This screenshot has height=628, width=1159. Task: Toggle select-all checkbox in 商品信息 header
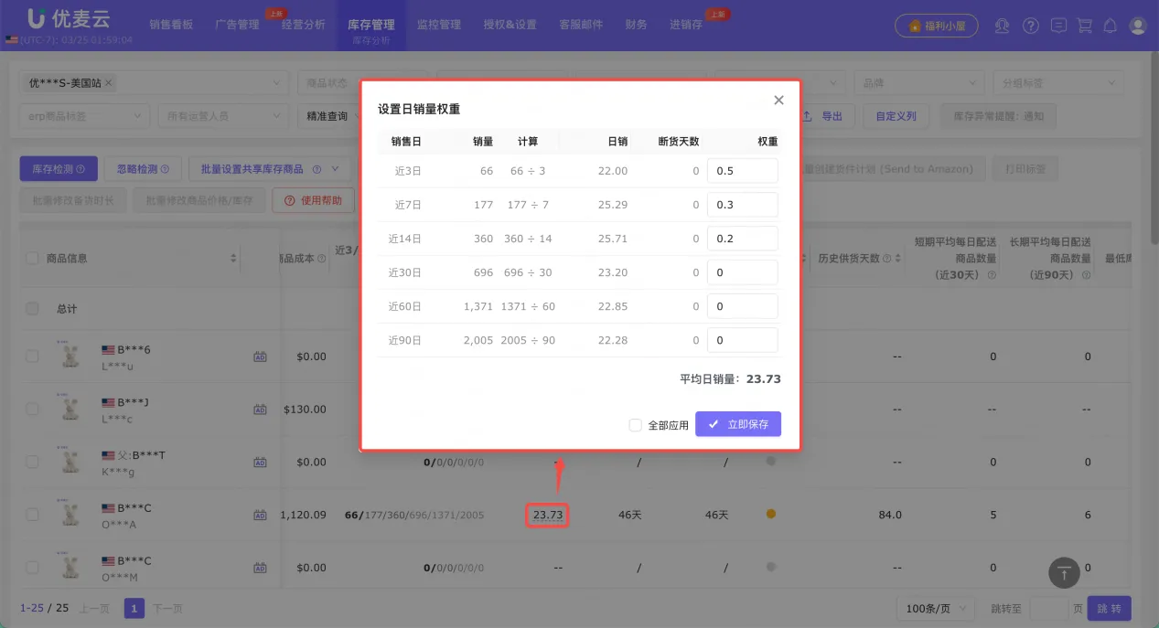(x=33, y=259)
